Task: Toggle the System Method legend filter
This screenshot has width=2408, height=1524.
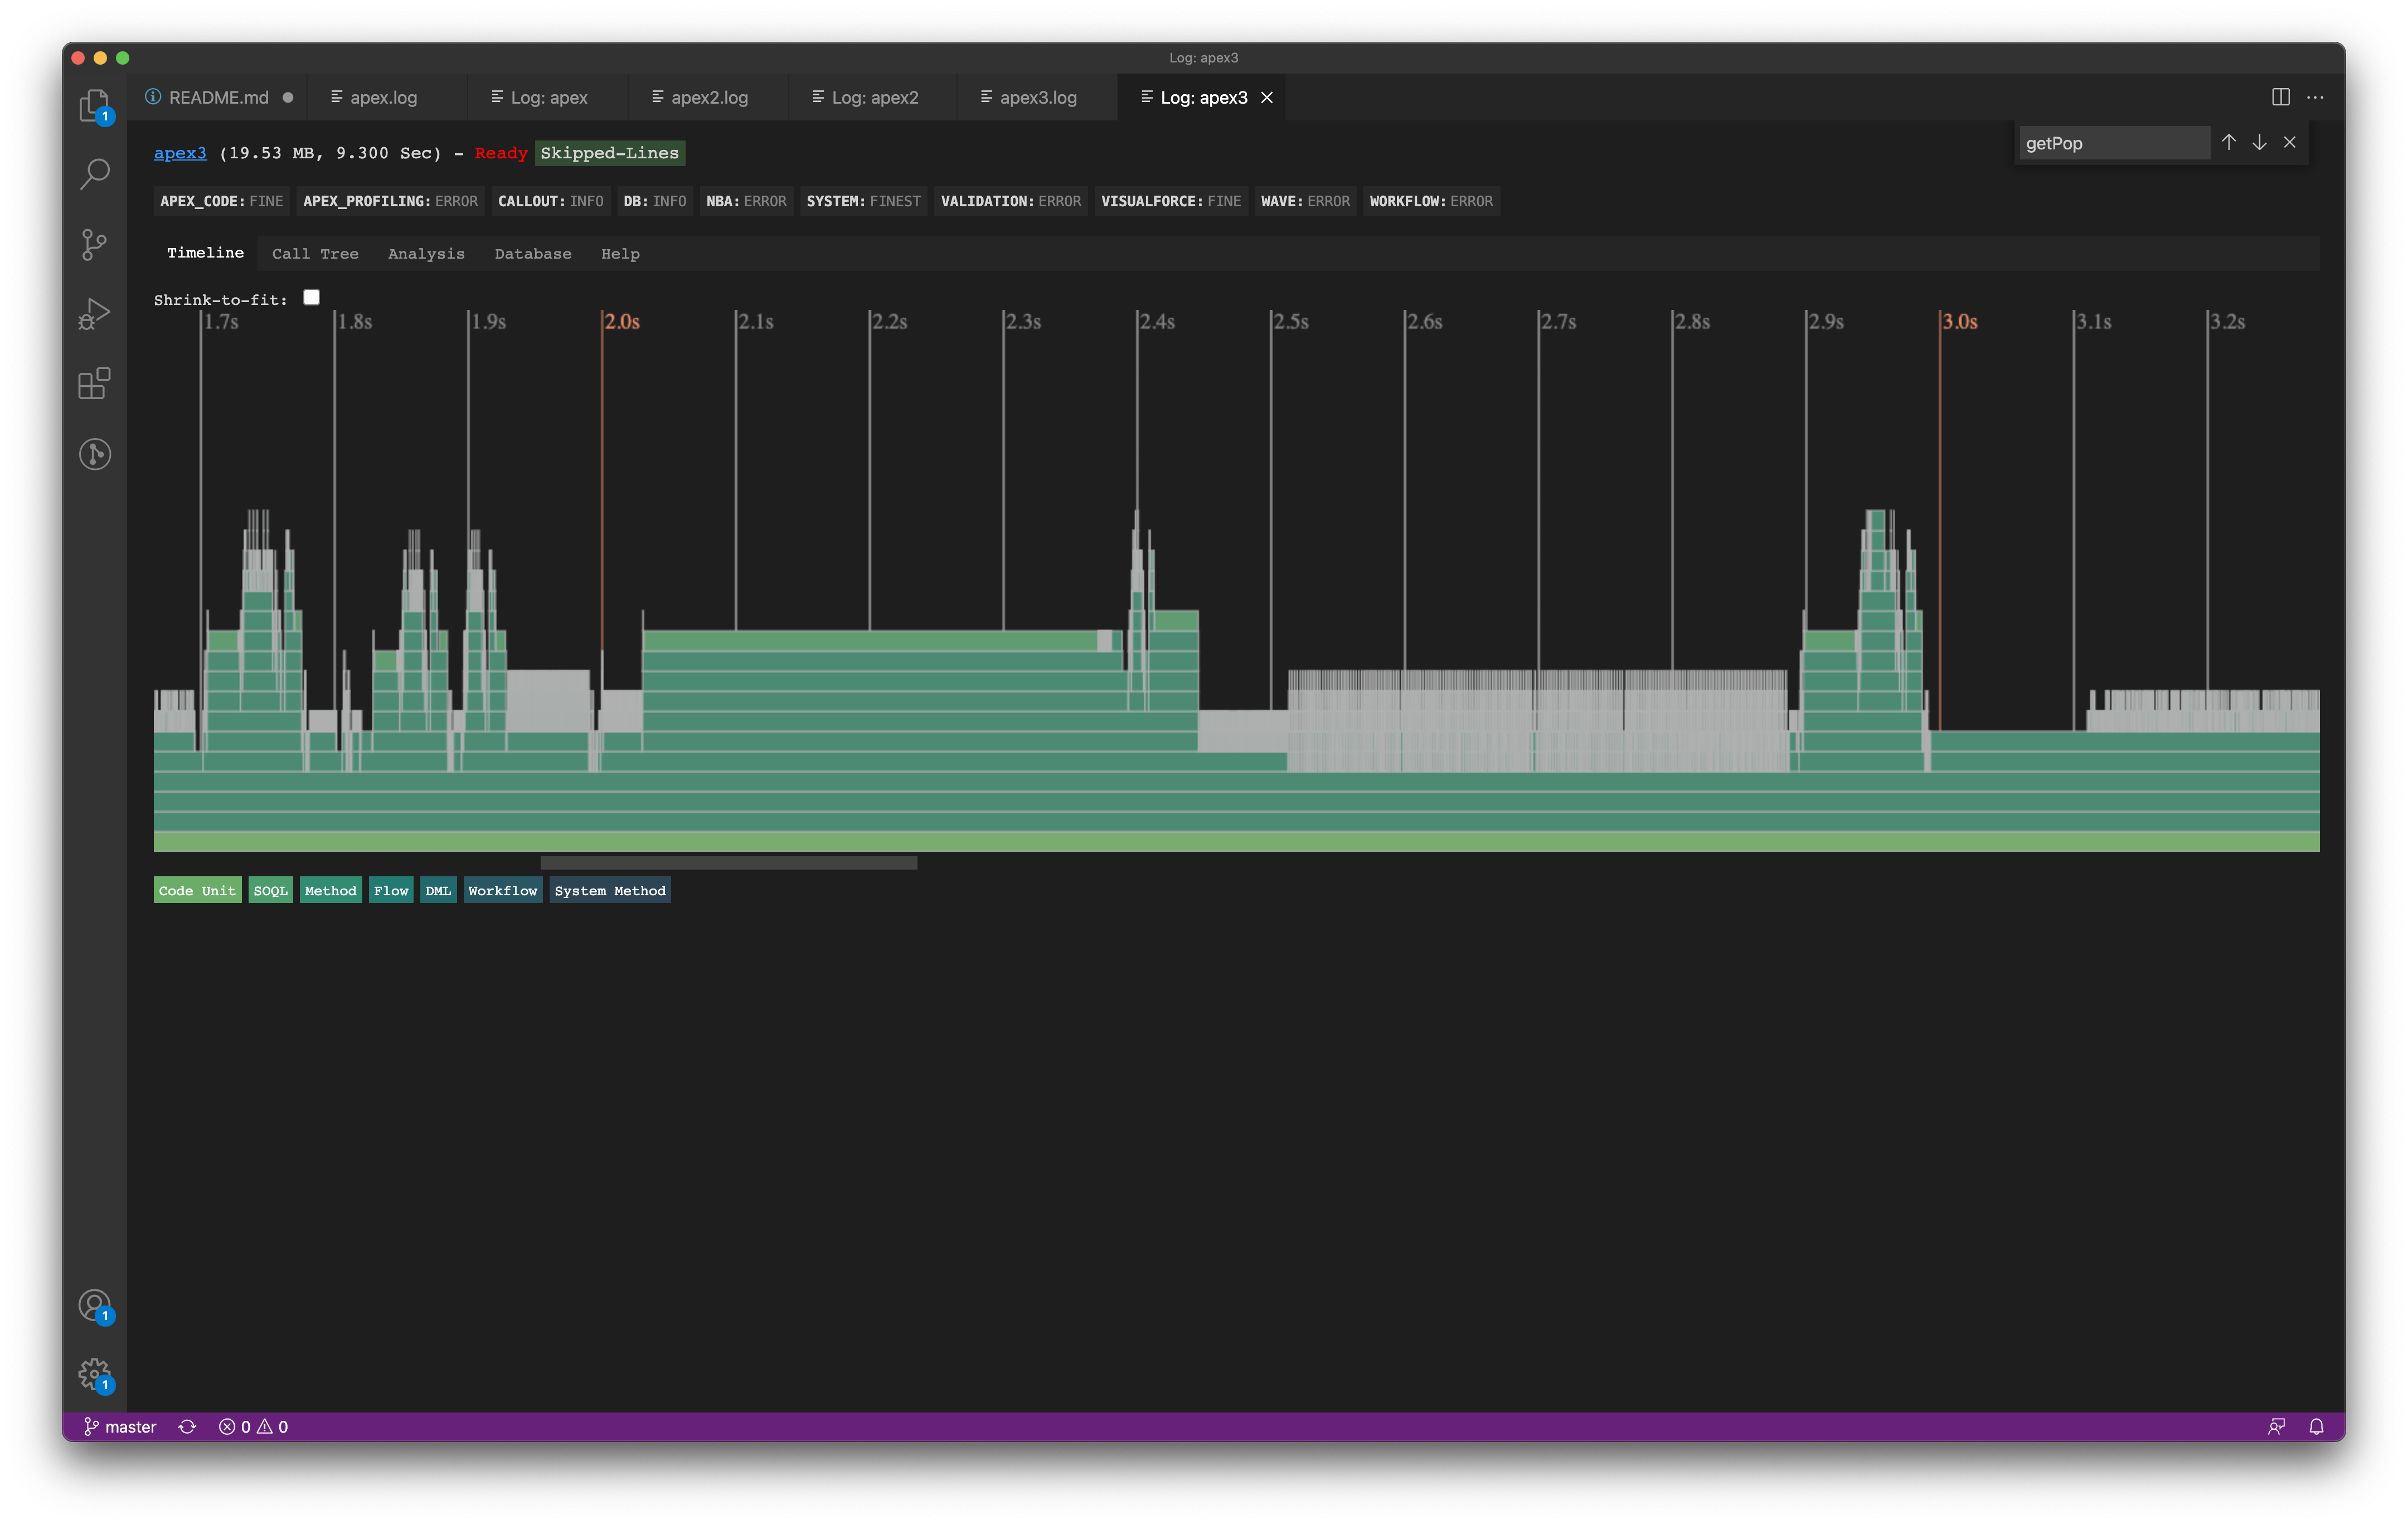Action: (609, 890)
